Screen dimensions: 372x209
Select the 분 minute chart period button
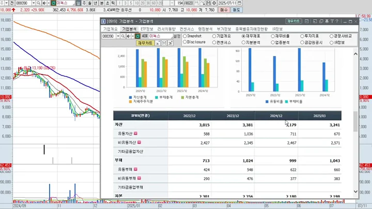102,3
